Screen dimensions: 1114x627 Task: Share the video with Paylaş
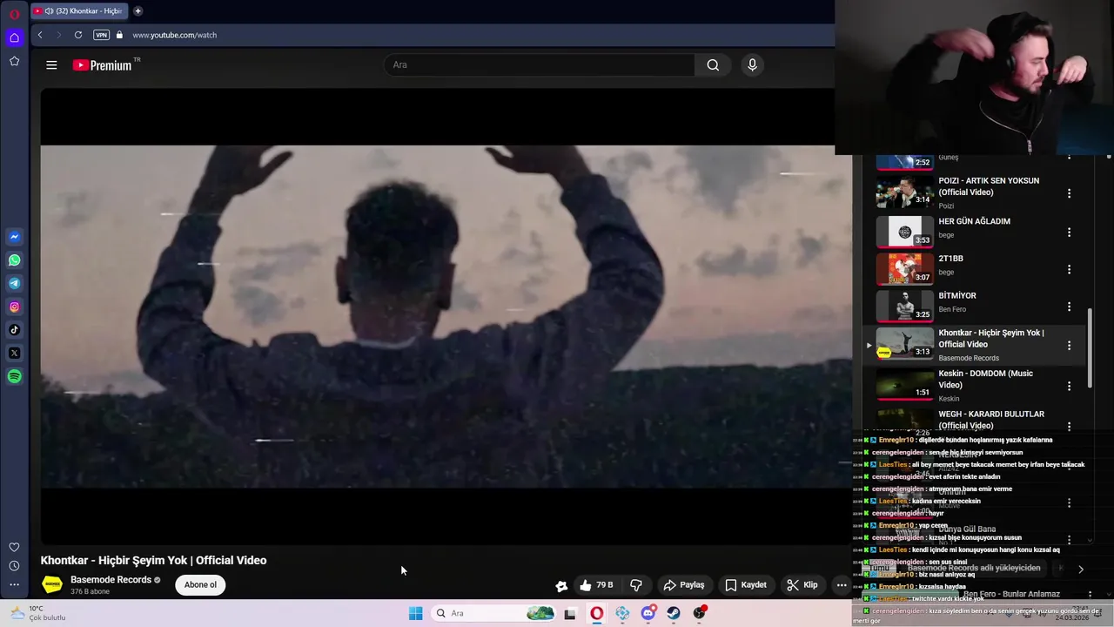tap(684, 585)
